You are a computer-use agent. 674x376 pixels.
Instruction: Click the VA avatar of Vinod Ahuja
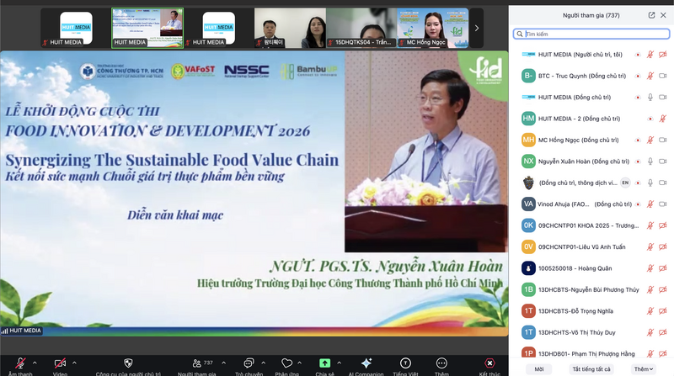(x=528, y=204)
